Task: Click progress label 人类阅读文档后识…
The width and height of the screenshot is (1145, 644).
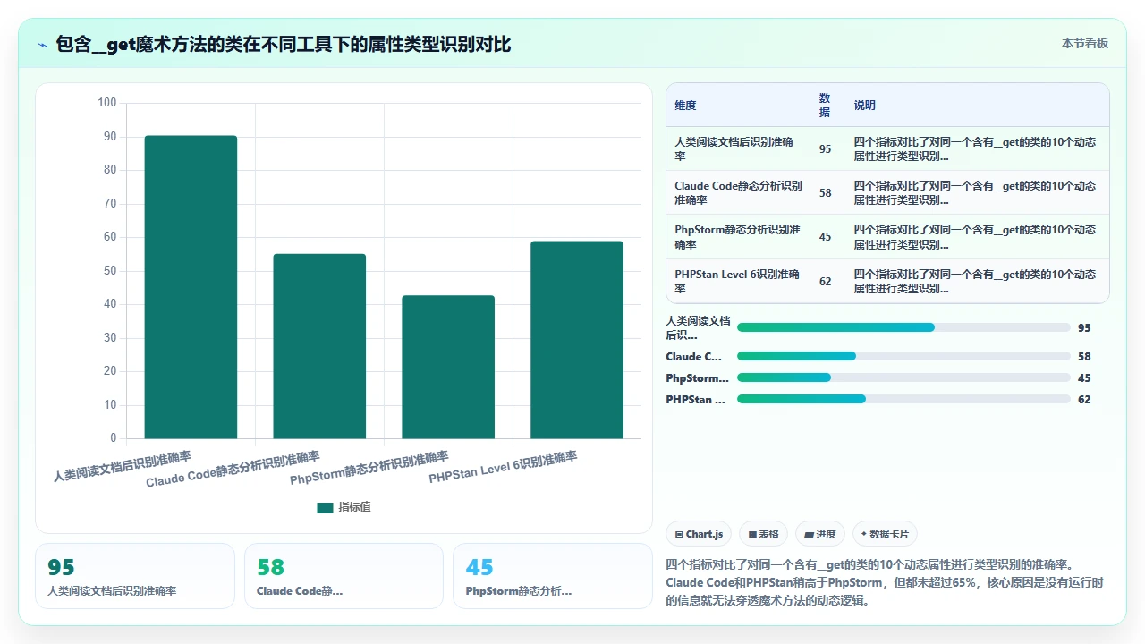Action: coord(698,327)
